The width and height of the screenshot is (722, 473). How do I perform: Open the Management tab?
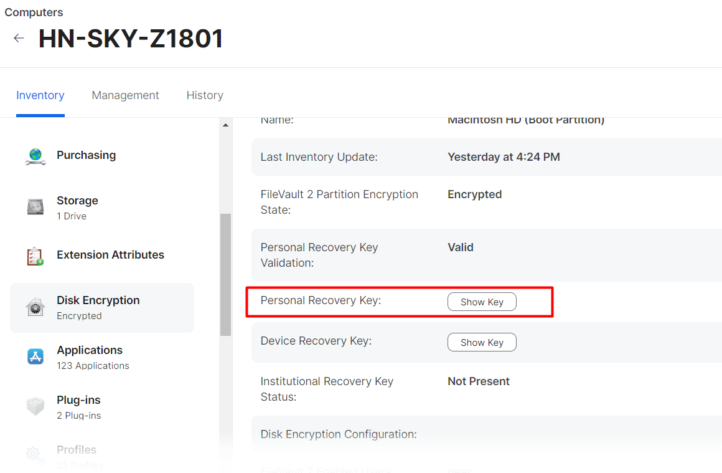125,95
